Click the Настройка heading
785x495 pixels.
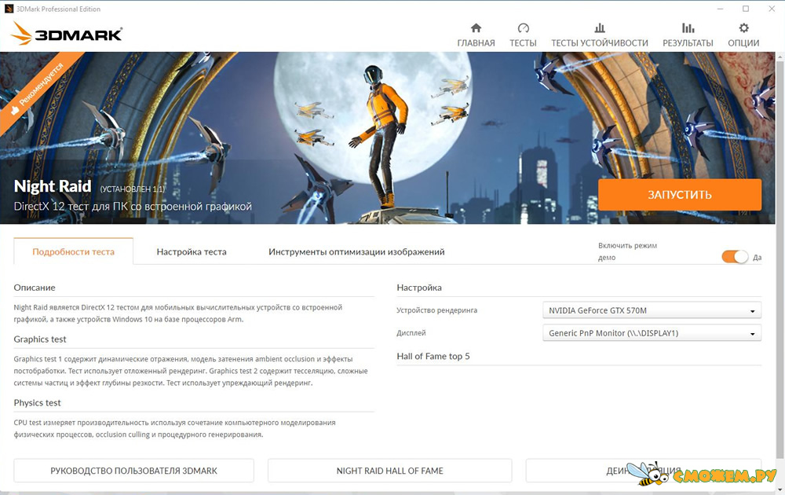[x=419, y=288]
